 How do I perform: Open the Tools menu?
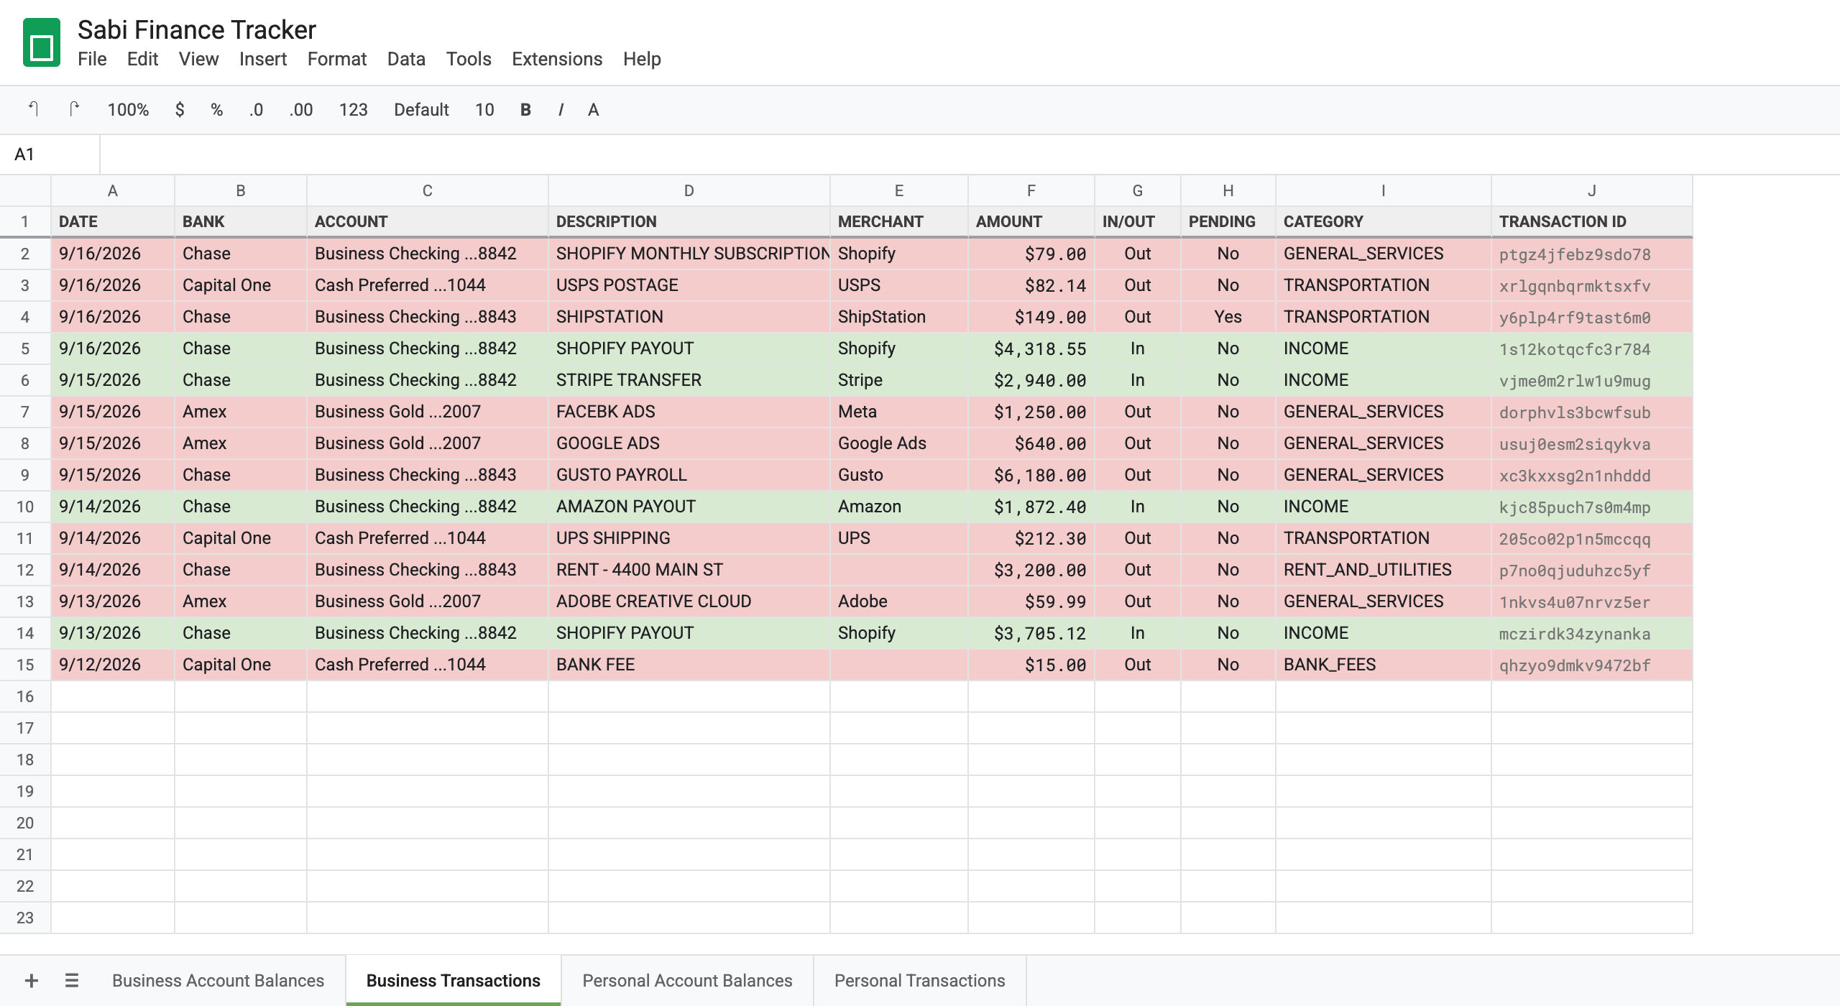[469, 59]
